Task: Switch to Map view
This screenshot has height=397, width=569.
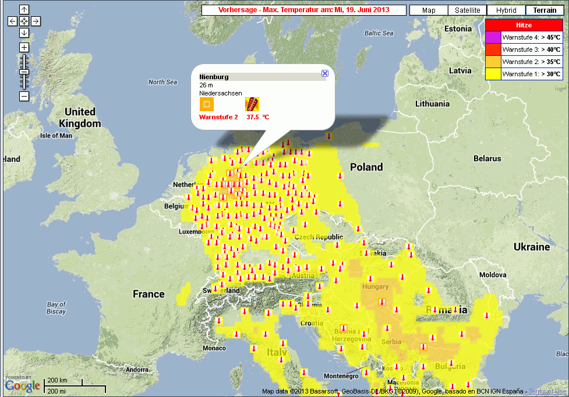Action: [x=429, y=10]
